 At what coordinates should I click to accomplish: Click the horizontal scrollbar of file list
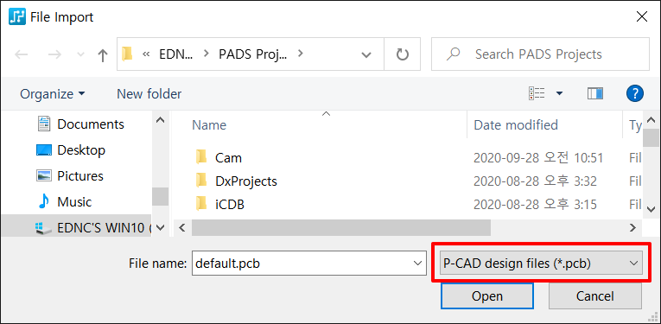tap(340, 228)
